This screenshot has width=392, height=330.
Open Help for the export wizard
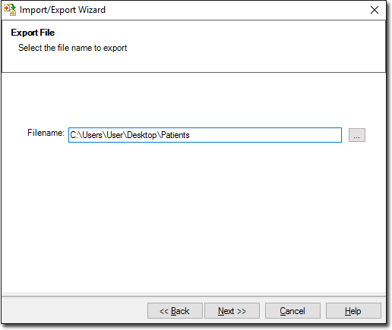tap(353, 311)
